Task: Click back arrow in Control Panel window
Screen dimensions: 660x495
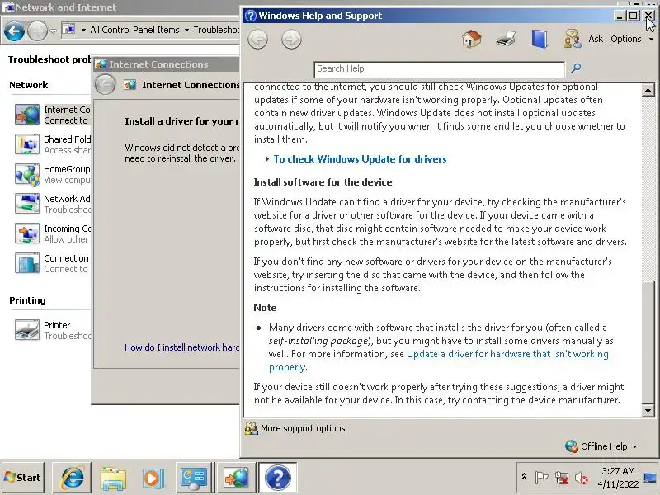Action: coord(14,31)
